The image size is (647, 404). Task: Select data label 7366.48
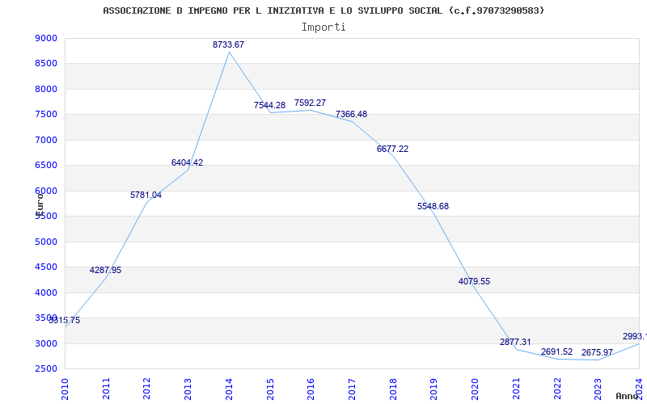coord(351,114)
